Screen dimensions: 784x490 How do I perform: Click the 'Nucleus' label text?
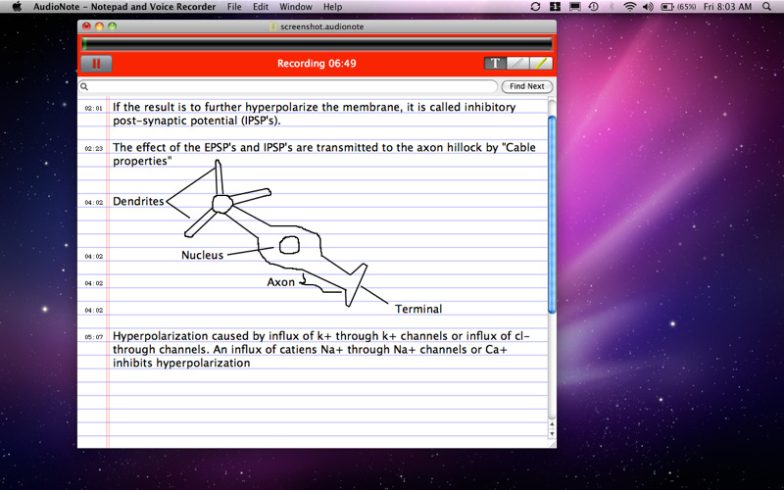(x=202, y=256)
